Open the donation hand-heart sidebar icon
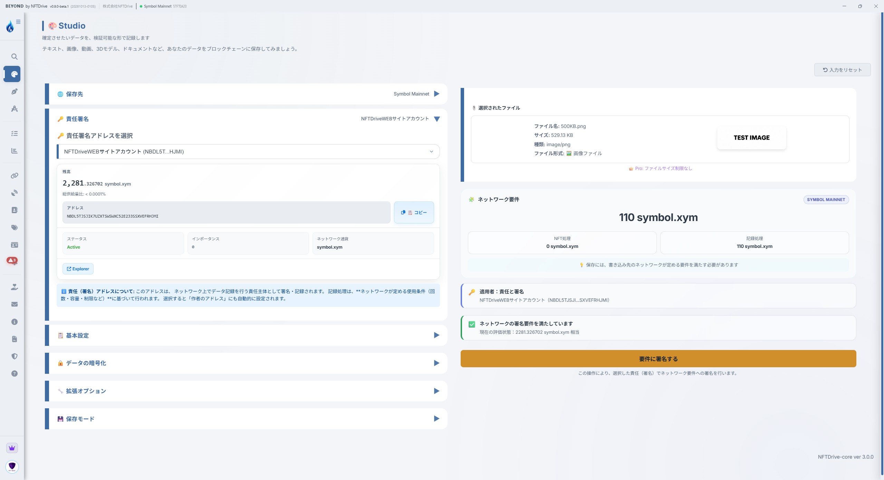The width and height of the screenshot is (884, 480). (14, 287)
